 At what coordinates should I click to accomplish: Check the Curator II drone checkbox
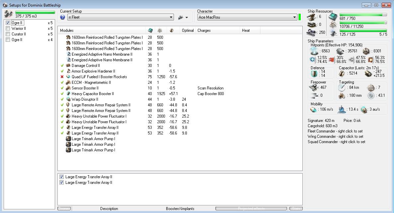pyautogui.click(x=8, y=34)
